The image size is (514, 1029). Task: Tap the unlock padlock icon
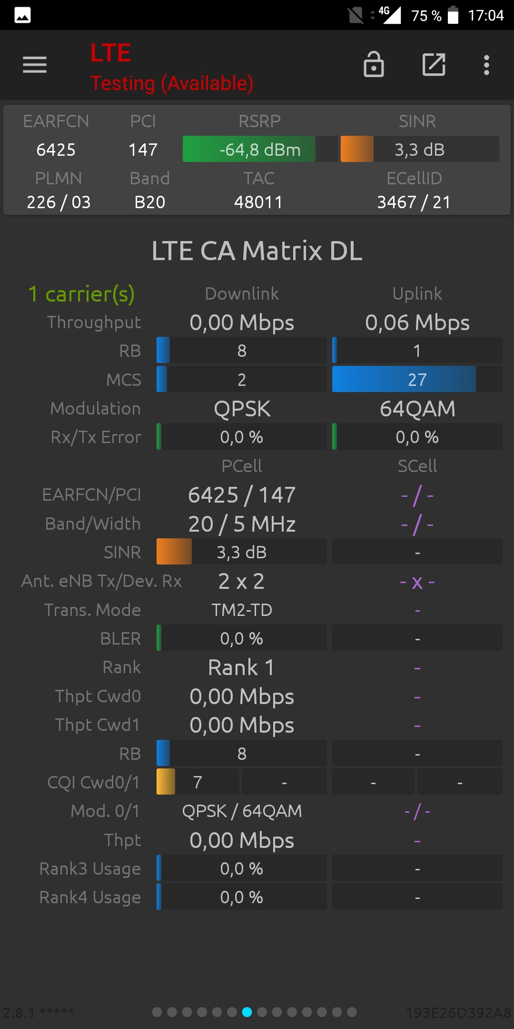coord(374,64)
